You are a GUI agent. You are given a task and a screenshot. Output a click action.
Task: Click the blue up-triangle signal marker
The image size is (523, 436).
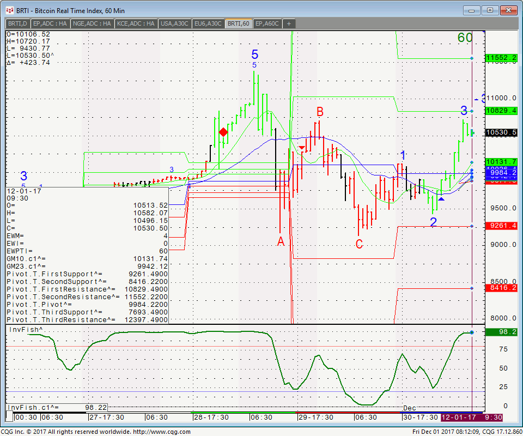click(x=441, y=199)
